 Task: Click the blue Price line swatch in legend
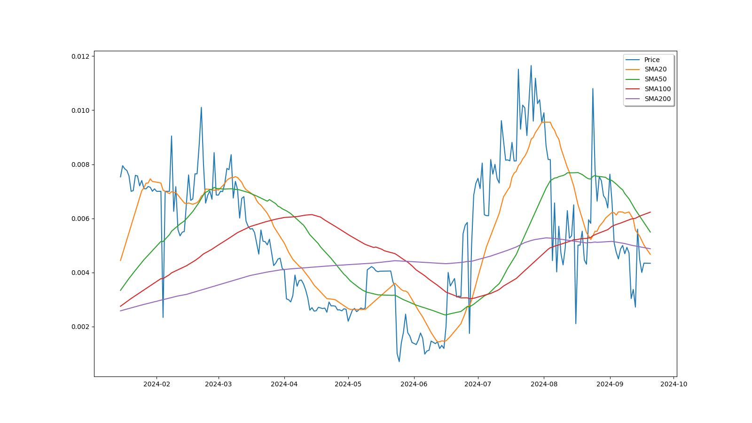[x=633, y=60]
